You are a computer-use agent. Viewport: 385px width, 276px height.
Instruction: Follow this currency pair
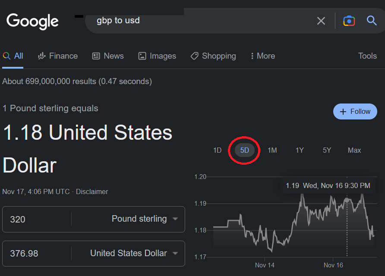[x=355, y=112]
